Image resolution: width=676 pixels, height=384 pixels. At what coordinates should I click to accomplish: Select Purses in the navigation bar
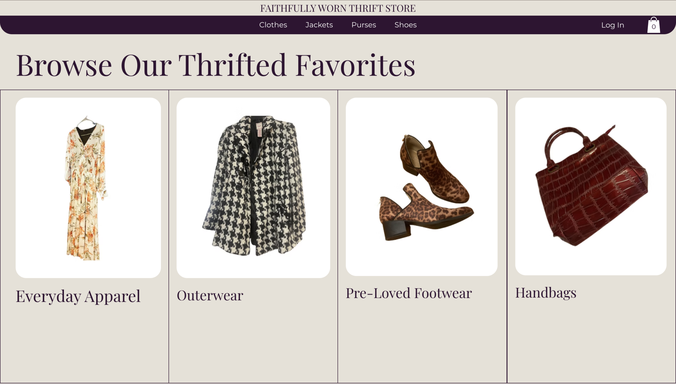pos(364,25)
